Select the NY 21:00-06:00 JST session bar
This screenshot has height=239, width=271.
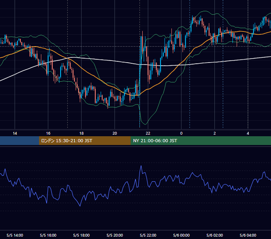point(200,141)
